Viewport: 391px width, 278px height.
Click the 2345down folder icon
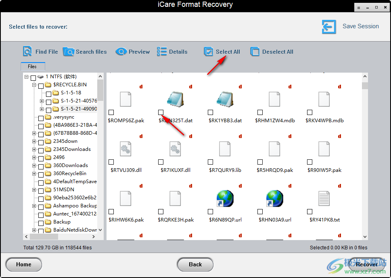pyautogui.click(x=48, y=141)
